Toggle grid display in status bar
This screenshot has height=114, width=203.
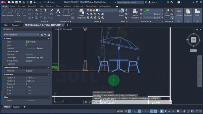126,111
